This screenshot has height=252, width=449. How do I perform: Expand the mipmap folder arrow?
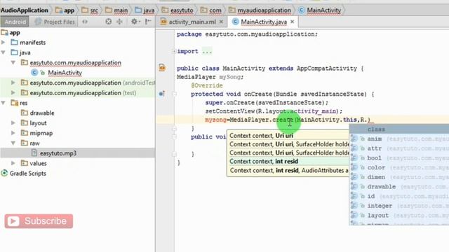pos(13,133)
